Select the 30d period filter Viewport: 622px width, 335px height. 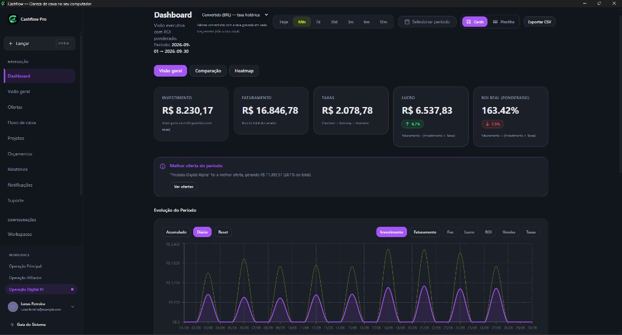coord(334,22)
